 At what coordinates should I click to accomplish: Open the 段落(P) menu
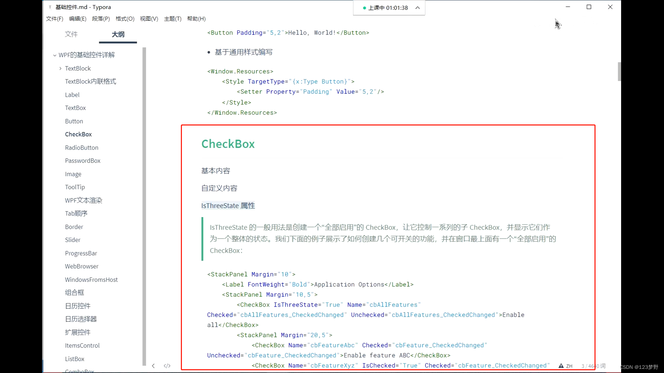[x=101, y=19]
